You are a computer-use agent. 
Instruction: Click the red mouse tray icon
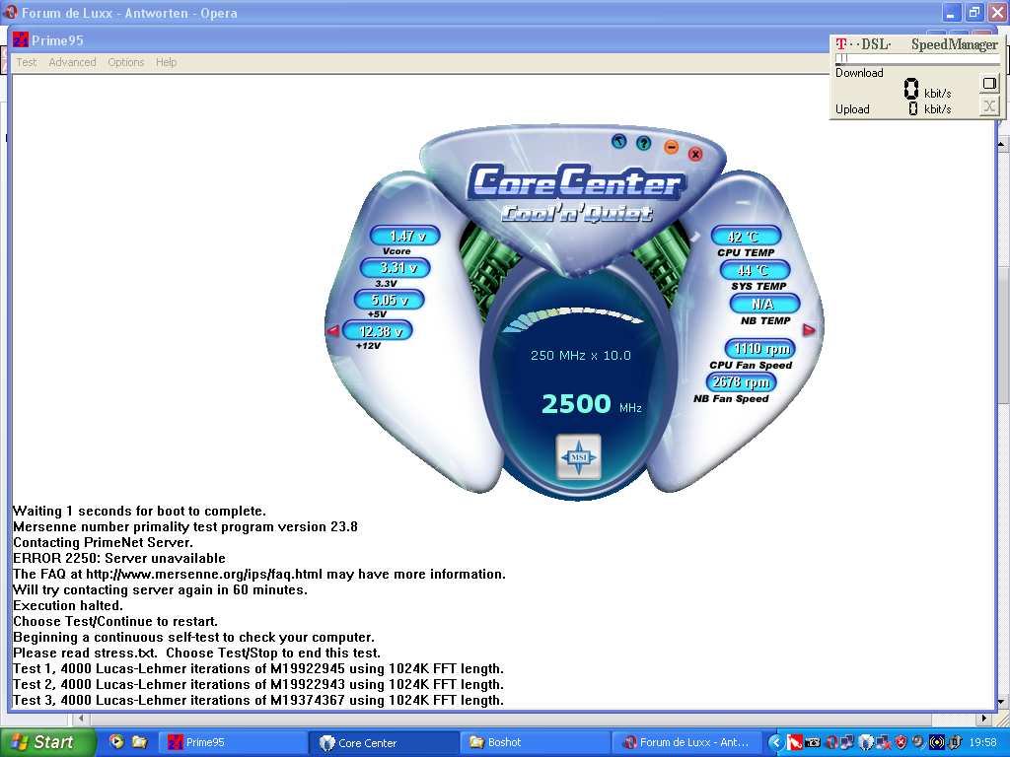795,742
